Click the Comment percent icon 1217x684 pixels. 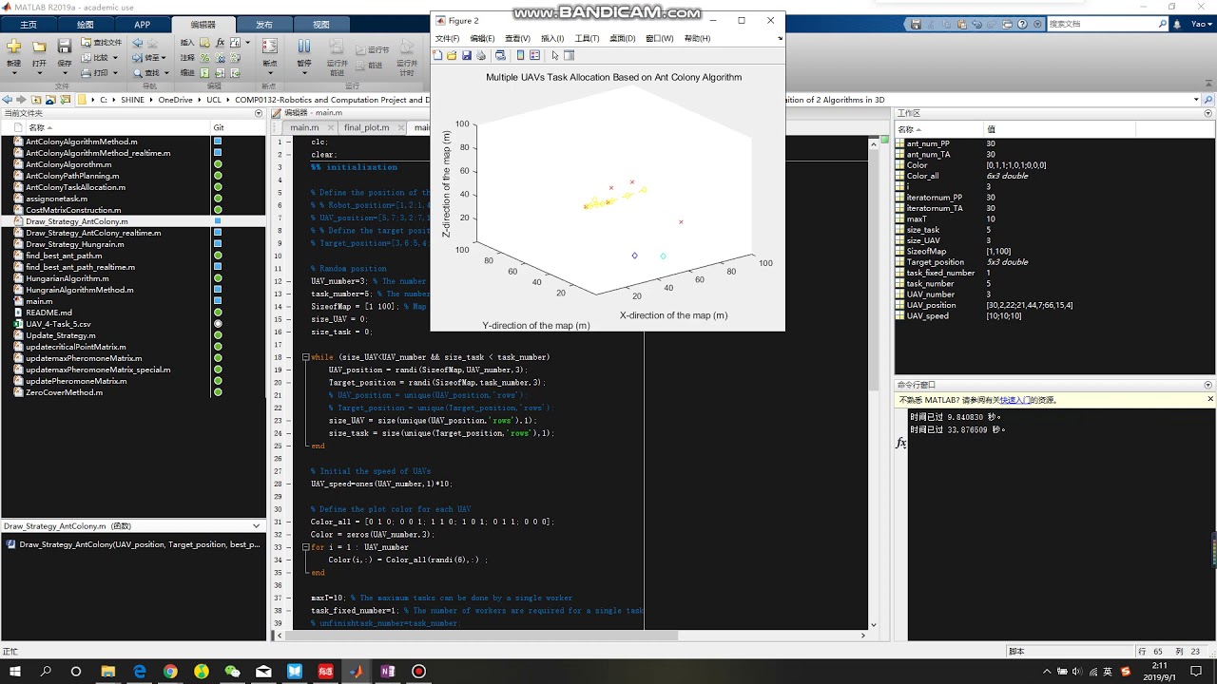coord(204,58)
